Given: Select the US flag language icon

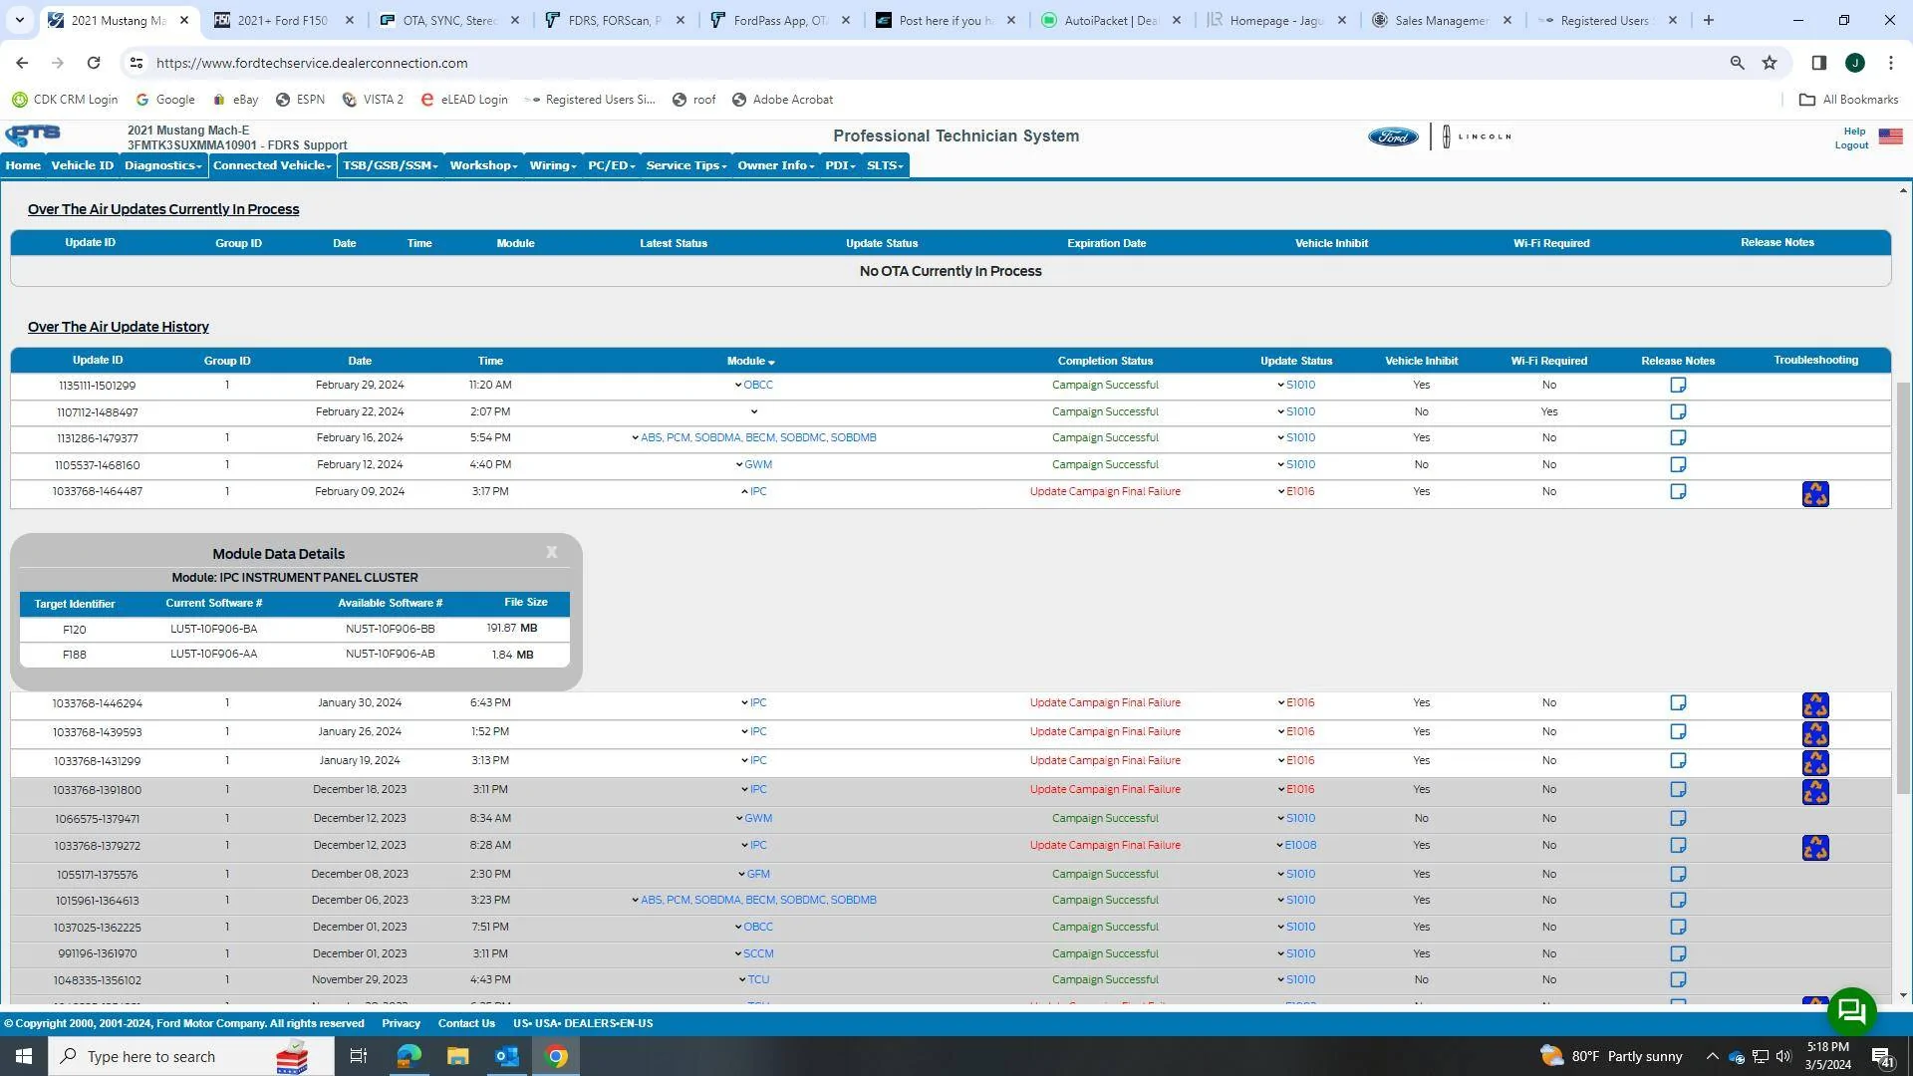Looking at the screenshot, I should click(1890, 136).
